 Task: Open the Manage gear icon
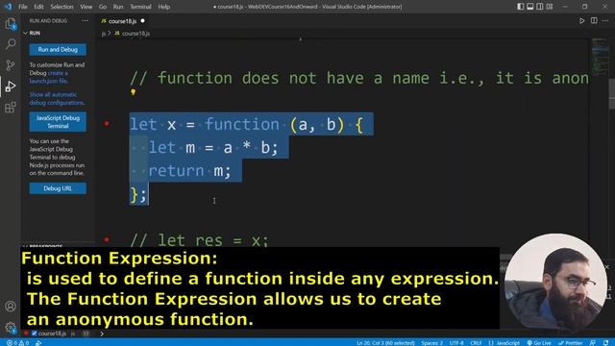pyautogui.click(x=11, y=327)
